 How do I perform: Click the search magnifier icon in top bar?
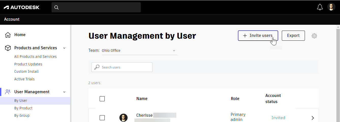tap(56, 7)
